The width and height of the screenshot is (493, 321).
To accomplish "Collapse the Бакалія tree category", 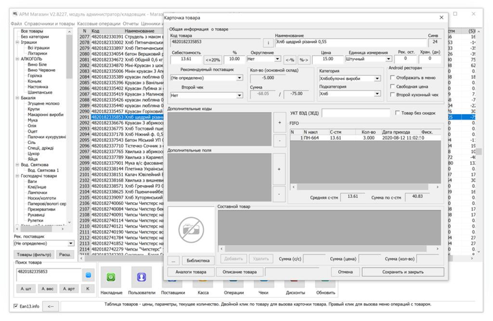I will pyautogui.click(x=17, y=98).
